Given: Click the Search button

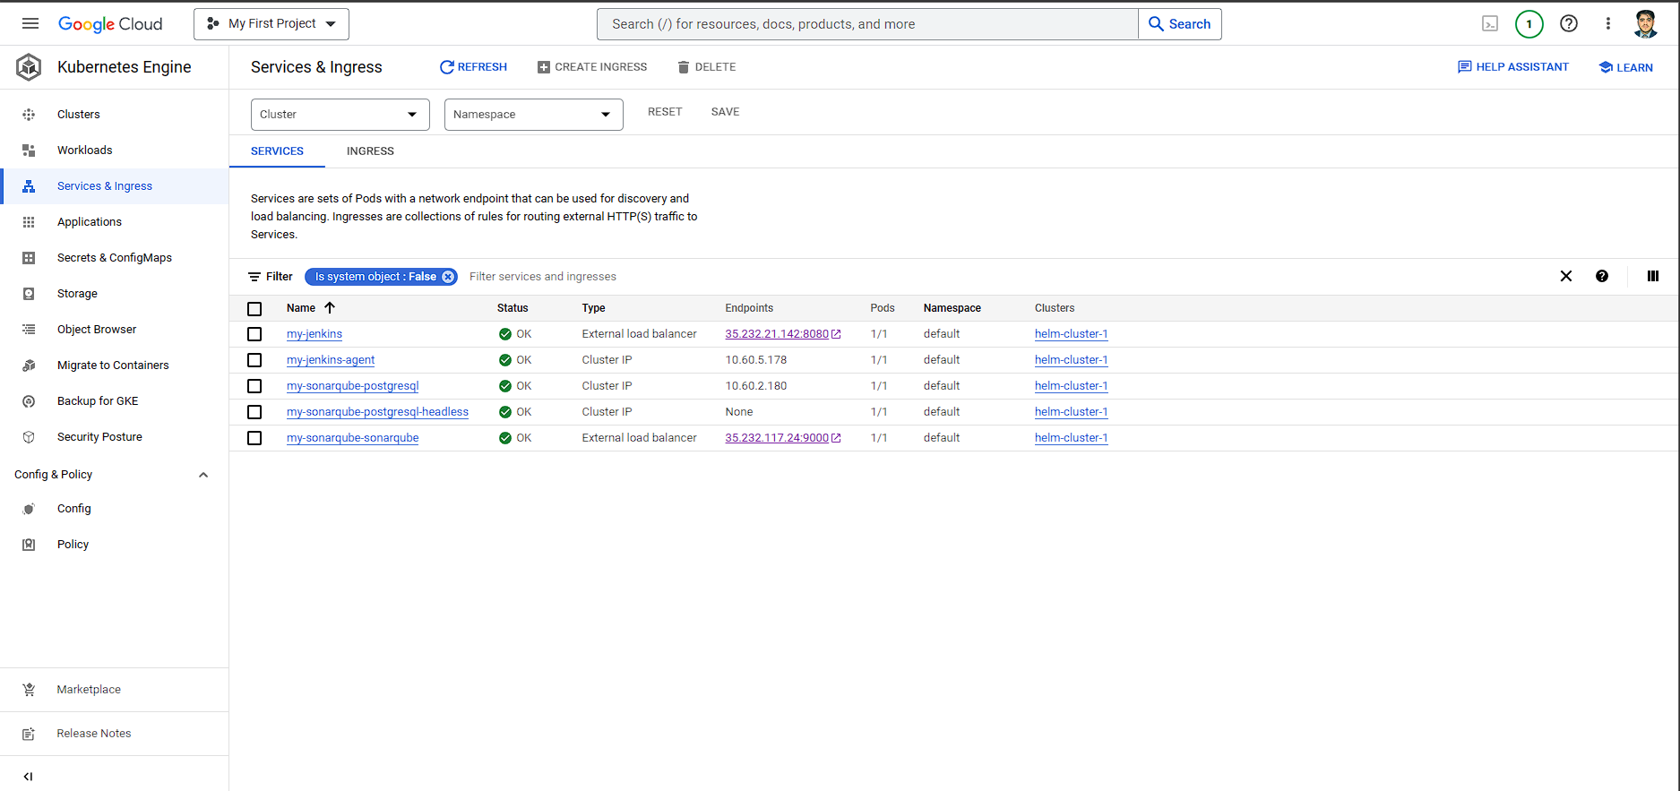Looking at the screenshot, I should tap(1180, 24).
